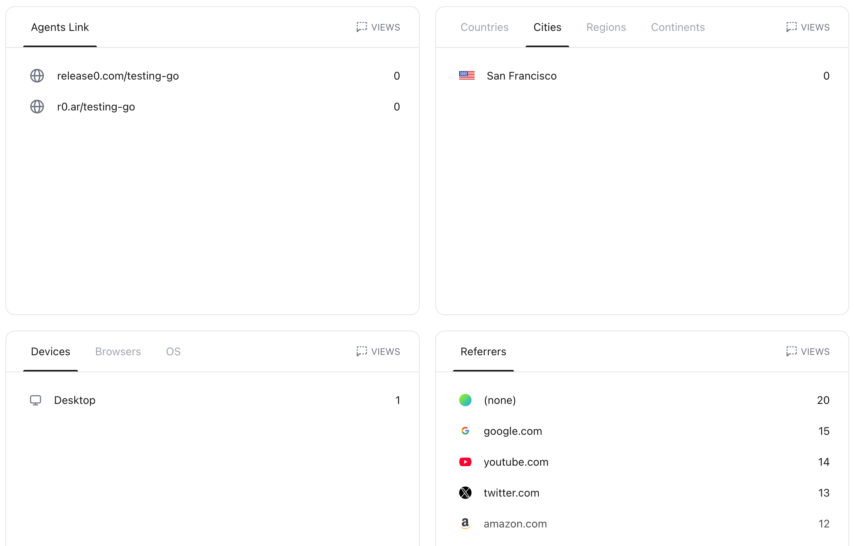Image resolution: width=855 pixels, height=546 pixels.
Task: Click VIEWS in the Cities panel
Action: pyautogui.click(x=808, y=27)
